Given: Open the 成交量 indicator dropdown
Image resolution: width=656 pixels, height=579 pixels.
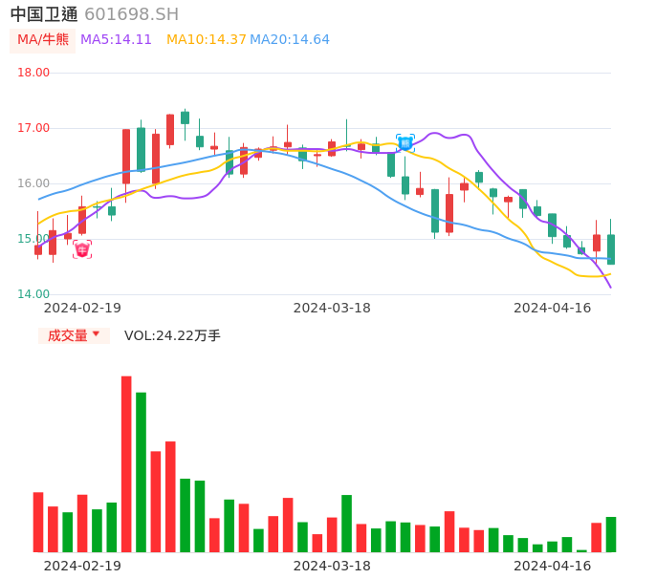Looking at the screenshot, I should pyautogui.click(x=74, y=335).
